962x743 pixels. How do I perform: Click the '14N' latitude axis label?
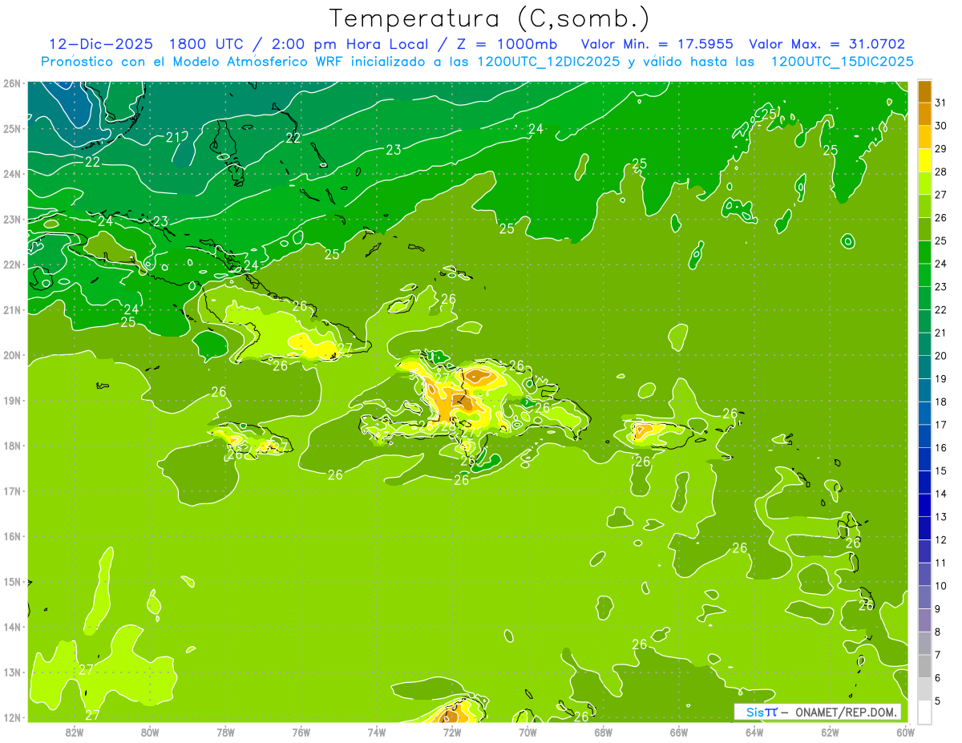pos(11,627)
